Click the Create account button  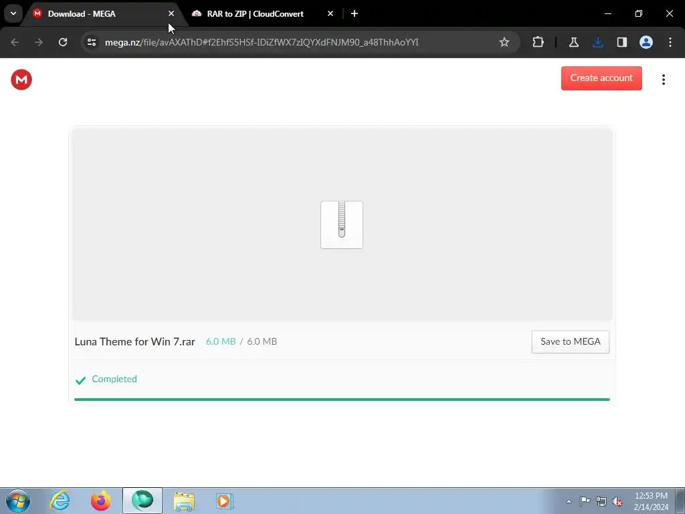point(601,78)
